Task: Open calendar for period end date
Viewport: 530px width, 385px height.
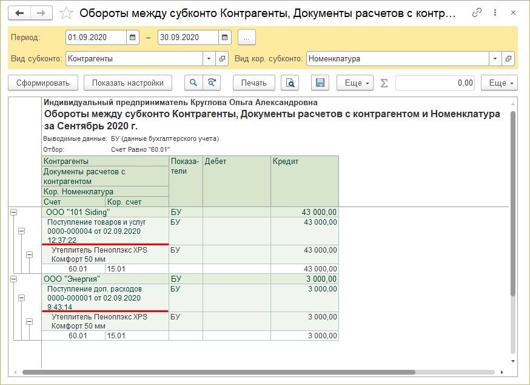Action: [x=225, y=38]
